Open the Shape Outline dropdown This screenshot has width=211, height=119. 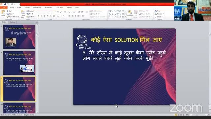[146, 14]
